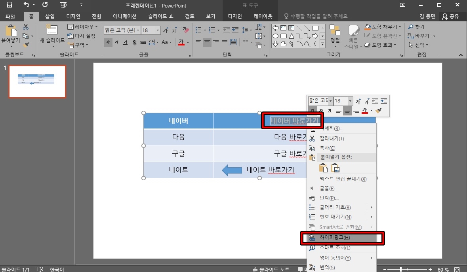Viewport: 467px width, 272px height.
Task: Save the presentation with the save icon
Action: [x=10, y=5]
